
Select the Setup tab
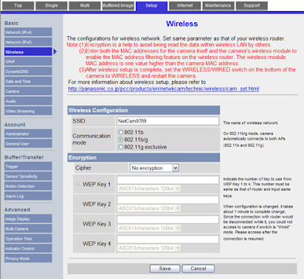(x=151, y=6)
